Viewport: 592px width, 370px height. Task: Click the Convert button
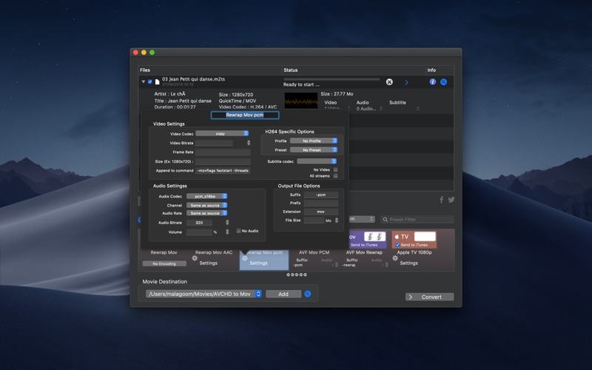click(430, 297)
